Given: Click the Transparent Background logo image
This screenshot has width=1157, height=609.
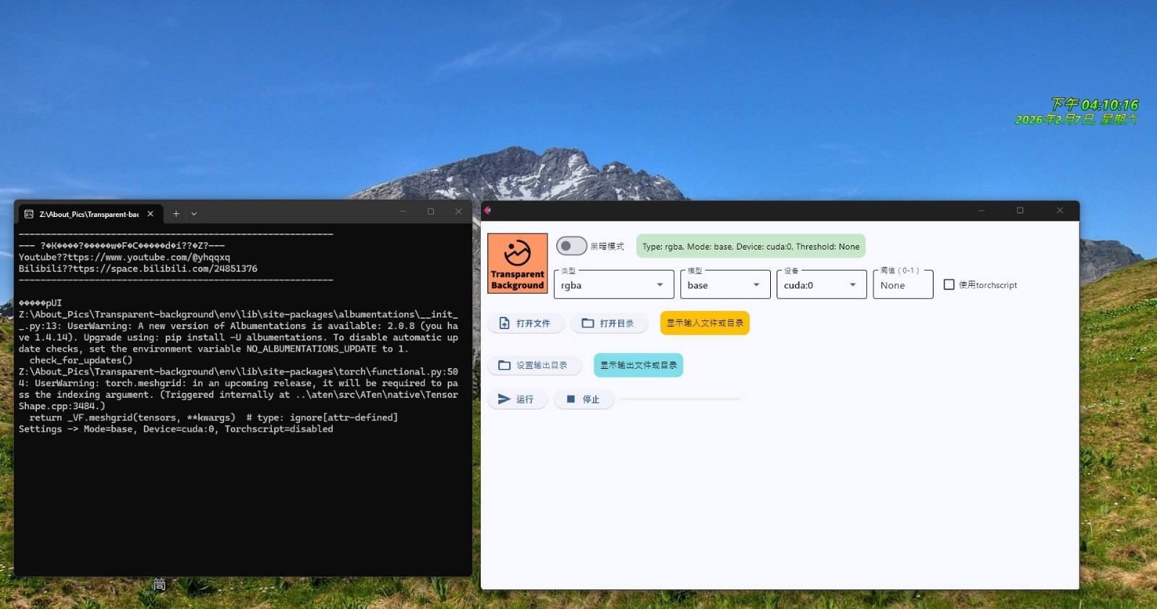Looking at the screenshot, I should (x=518, y=263).
